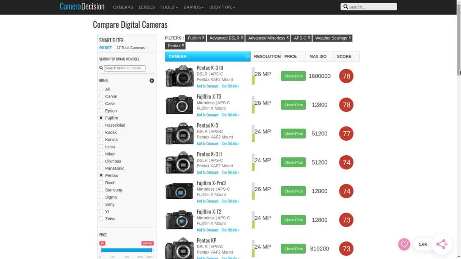Click the magnifier icon beside brand search
Viewport: 461px width, 259px height.
(x=101, y=68)
